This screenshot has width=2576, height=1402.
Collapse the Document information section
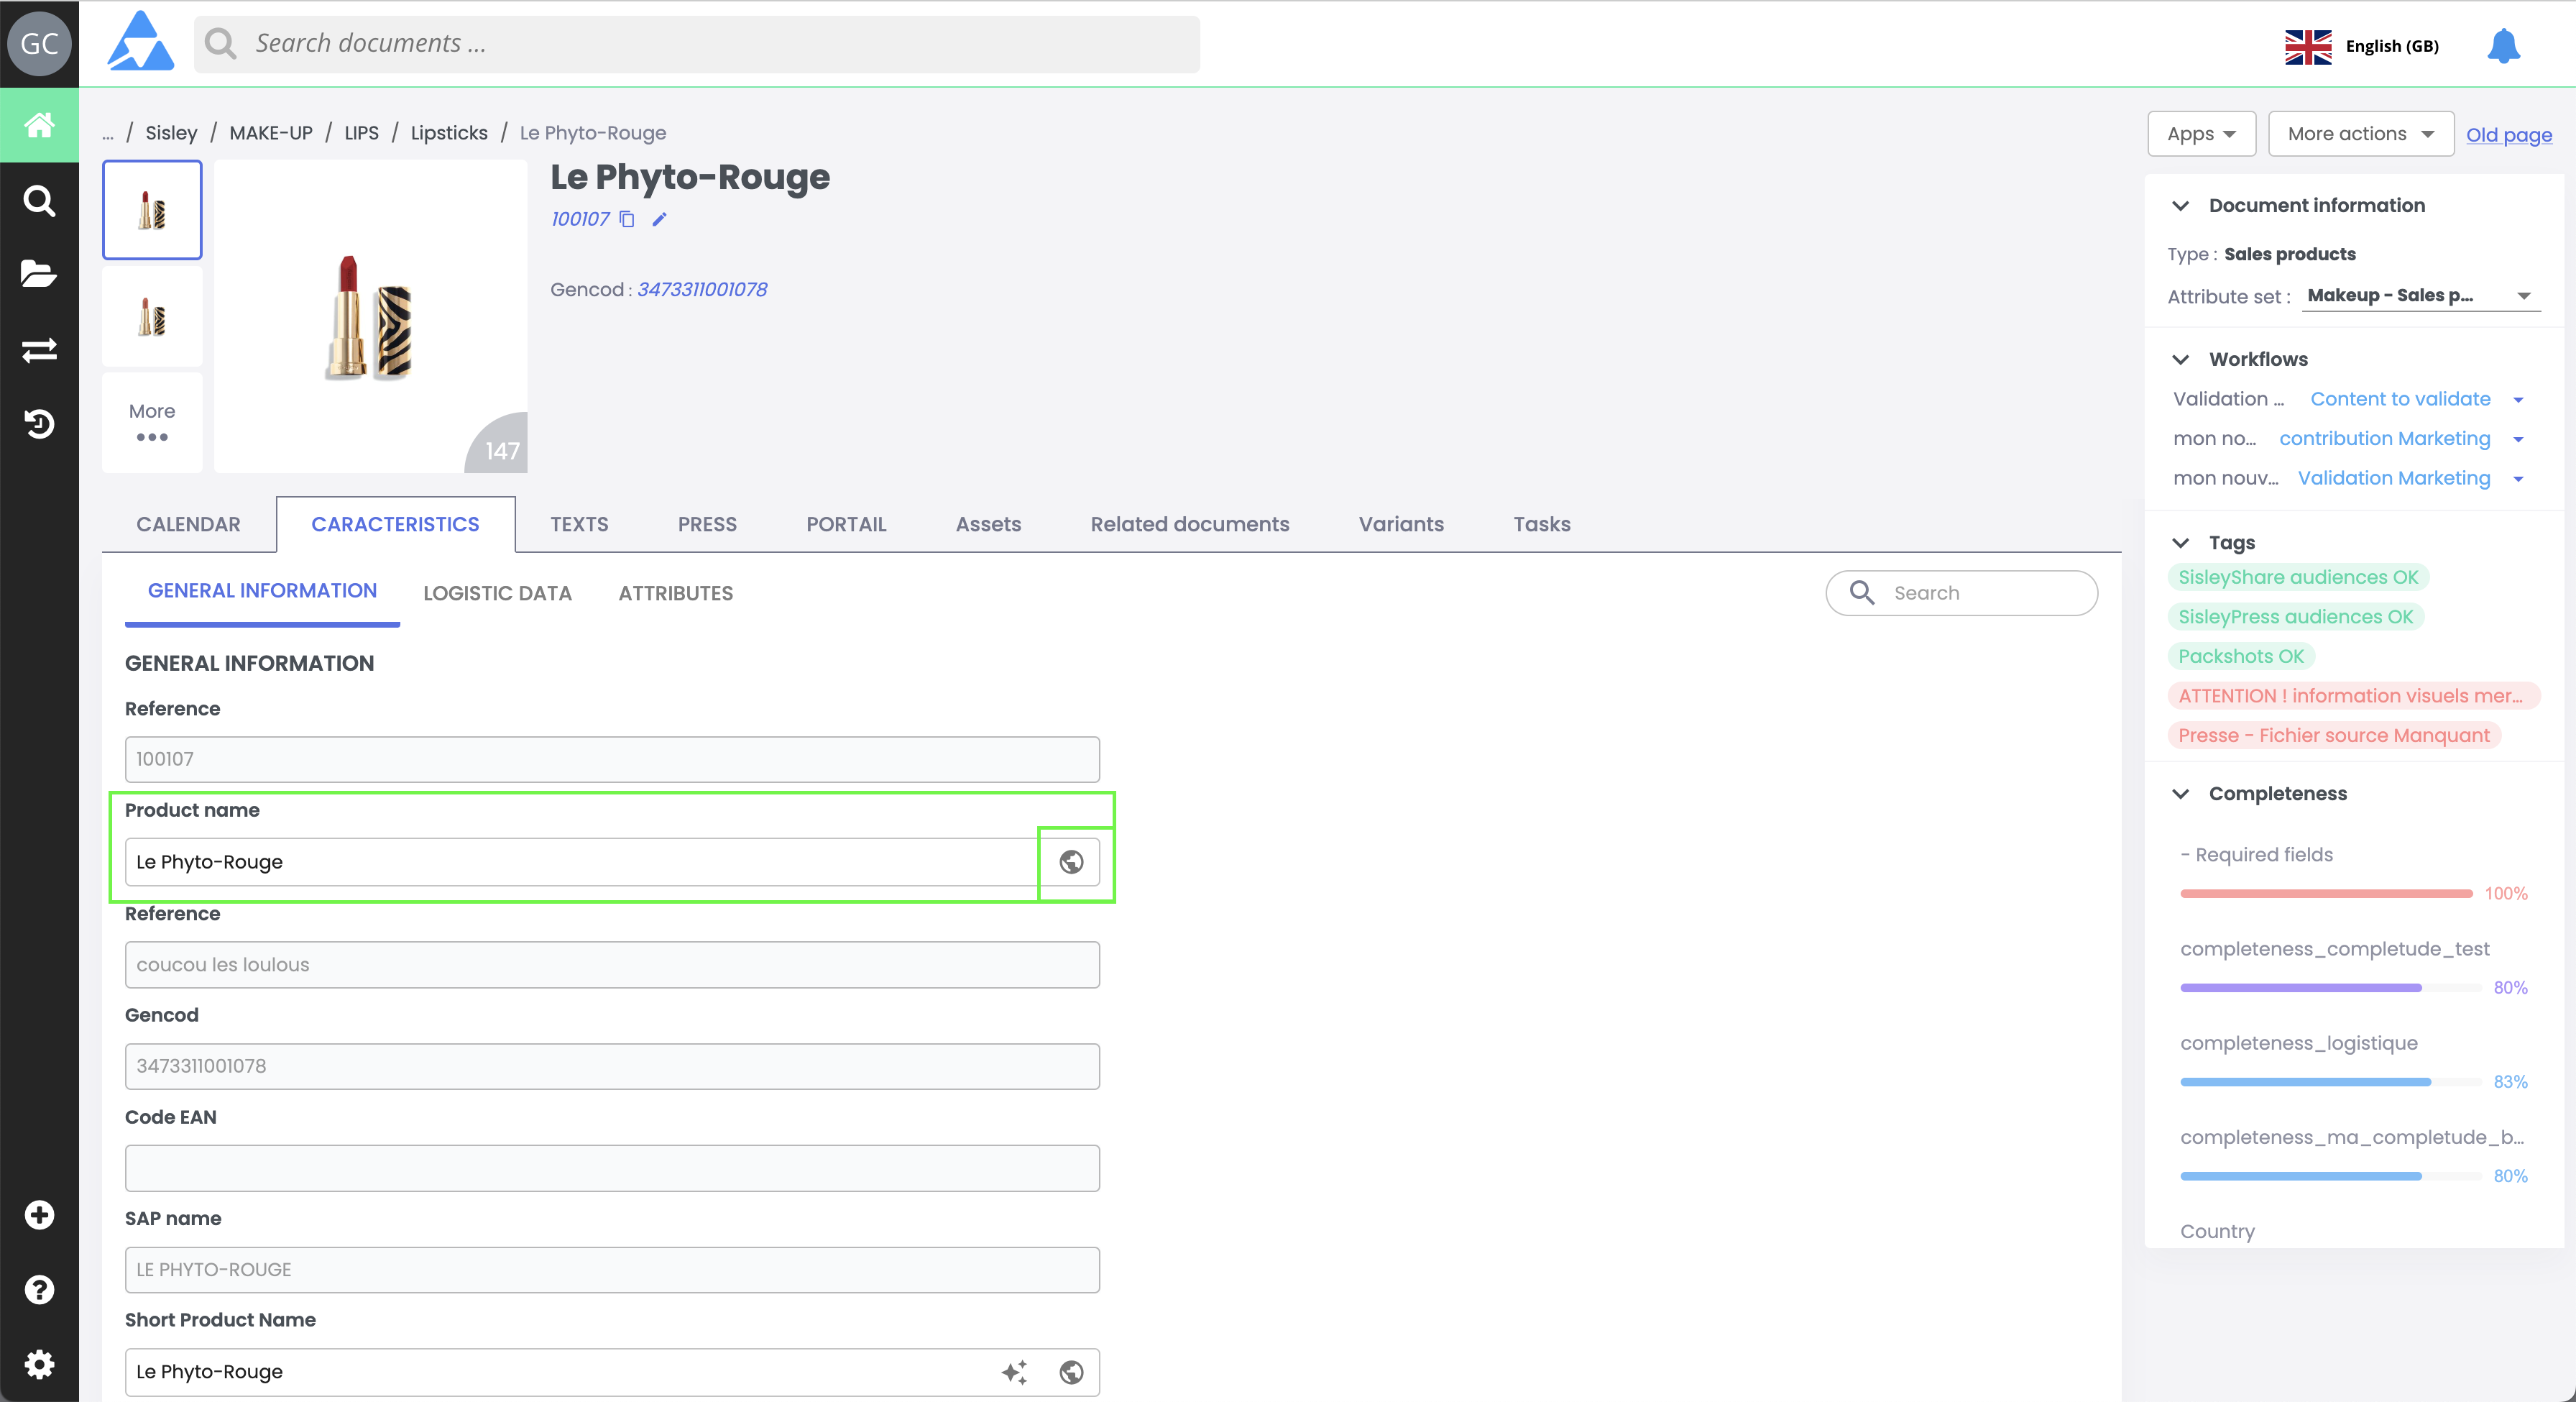2181,205
